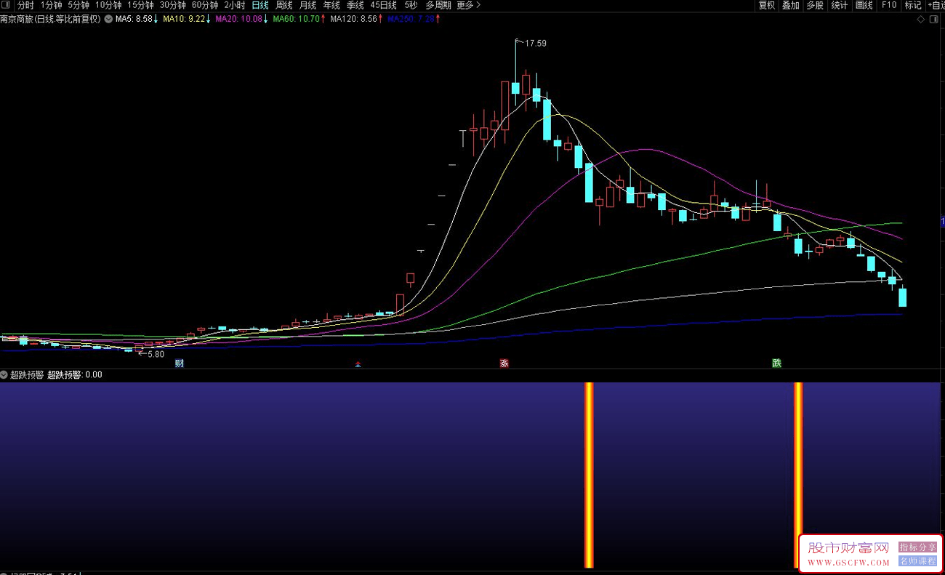
Task: Click the blue price marker on the right axis
Action: coord(942,221)
